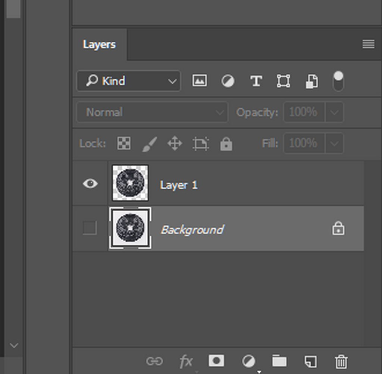
Task: Click the pixel layer filter icon
Action: coord(200,81)
